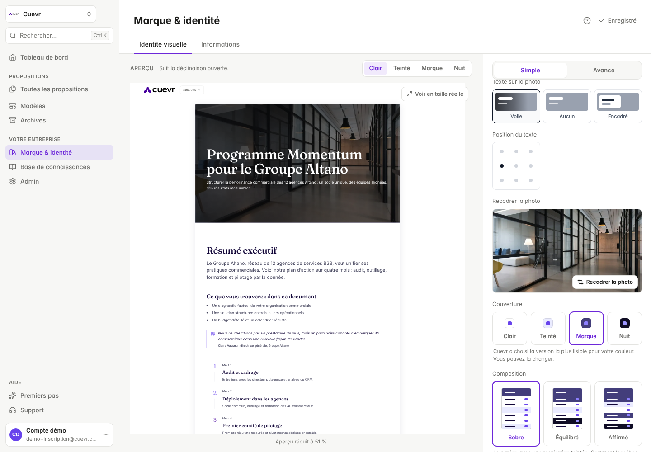Expand the Cuevr workspace switcher

tap(51, 14)
